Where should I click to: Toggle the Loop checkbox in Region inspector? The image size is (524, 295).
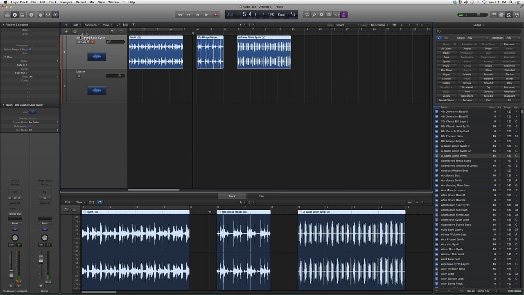(x=30, y=34)
